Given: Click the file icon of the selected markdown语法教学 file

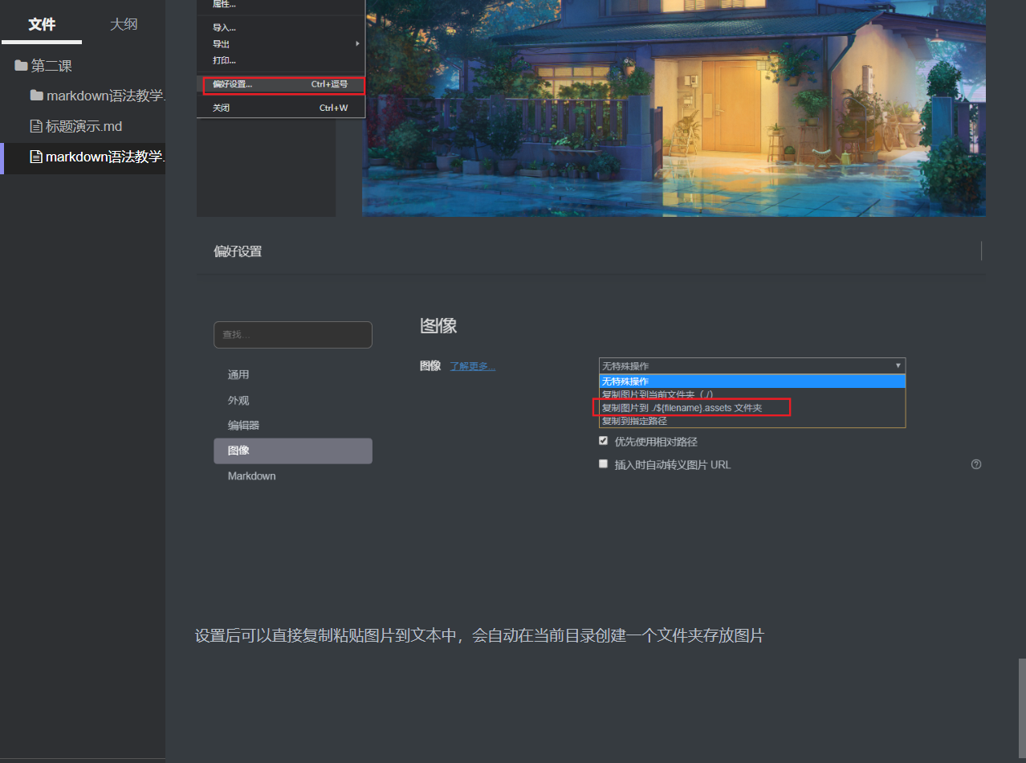Looking at the screenshot, I should [x=35, y=157].
